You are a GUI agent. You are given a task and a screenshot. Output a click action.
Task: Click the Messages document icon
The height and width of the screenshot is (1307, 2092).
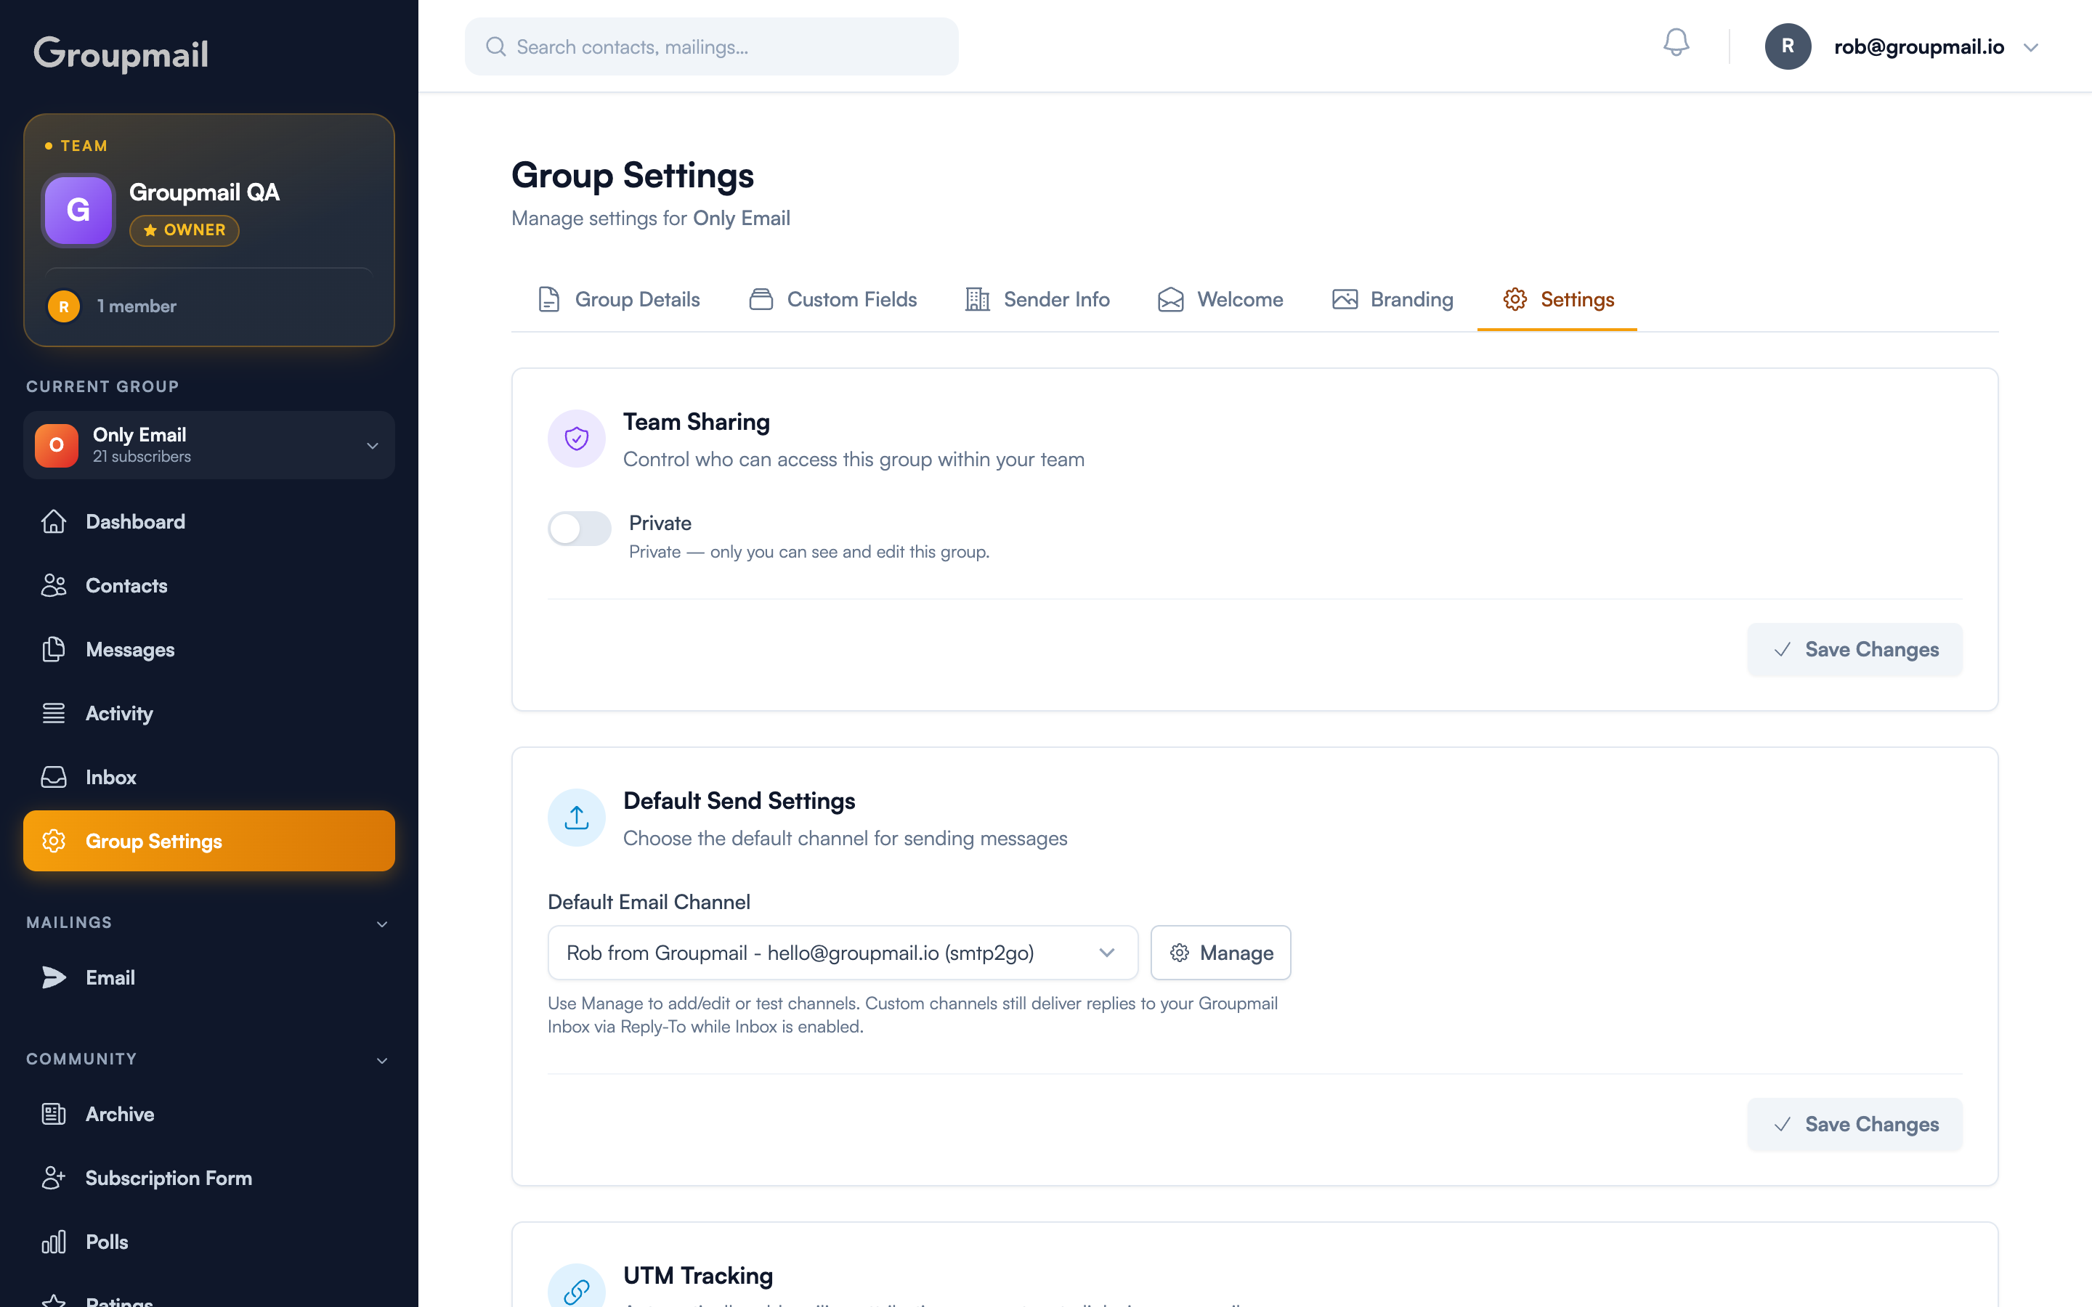point(54,649)
